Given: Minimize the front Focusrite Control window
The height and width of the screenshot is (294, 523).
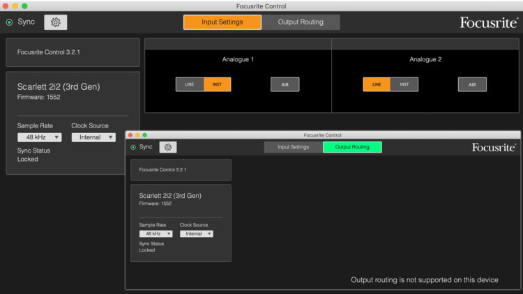Looking at the screenshot, I should (137, 135).
